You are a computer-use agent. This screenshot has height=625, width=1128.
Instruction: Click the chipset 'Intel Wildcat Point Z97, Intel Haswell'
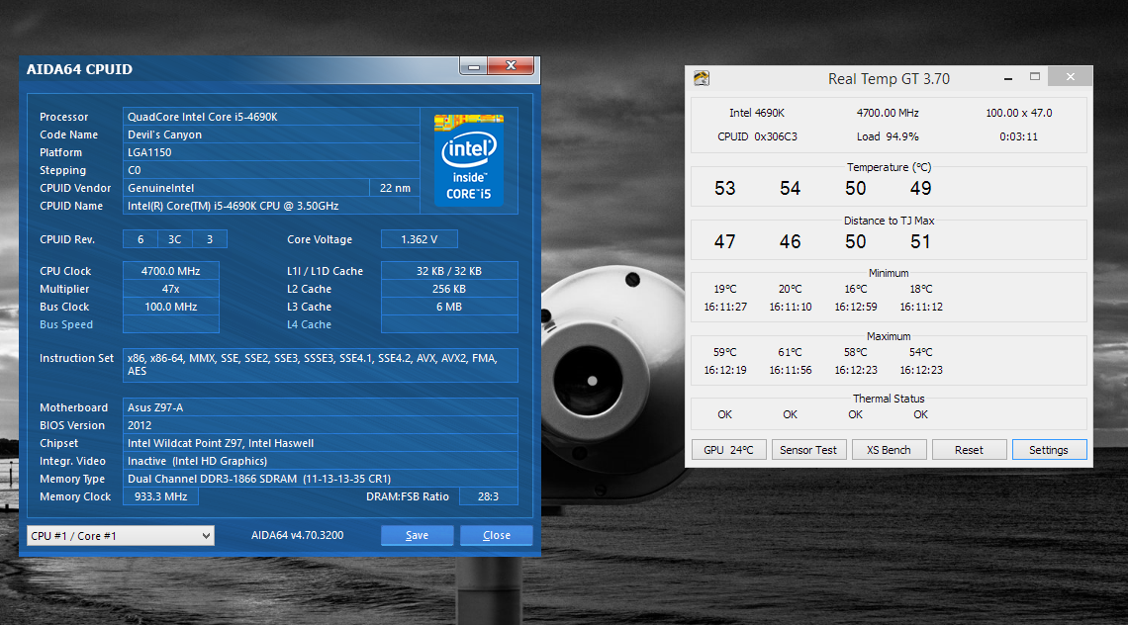[221, 443]
